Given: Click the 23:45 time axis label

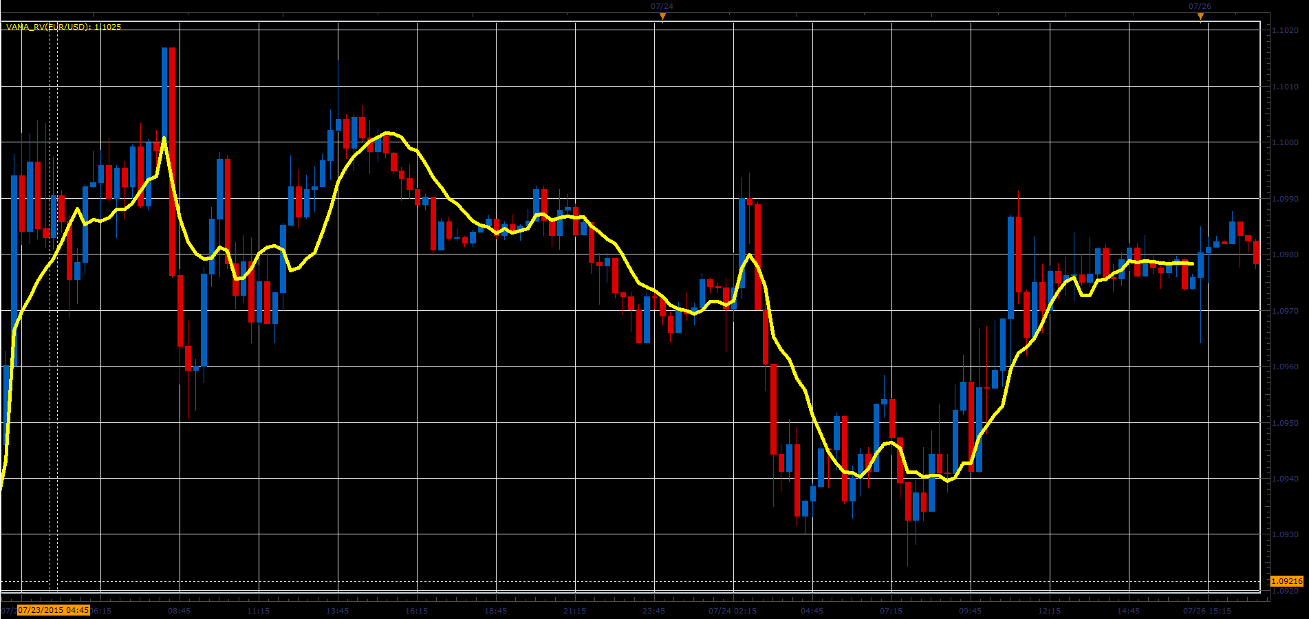Looking at the screenshot, I should [653, 611].
